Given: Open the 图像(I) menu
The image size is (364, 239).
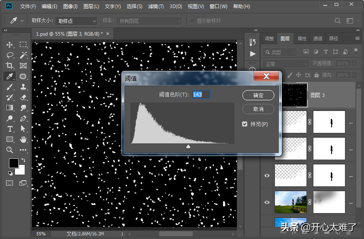Looking at the screenshot, I should (x=70, y=6).
